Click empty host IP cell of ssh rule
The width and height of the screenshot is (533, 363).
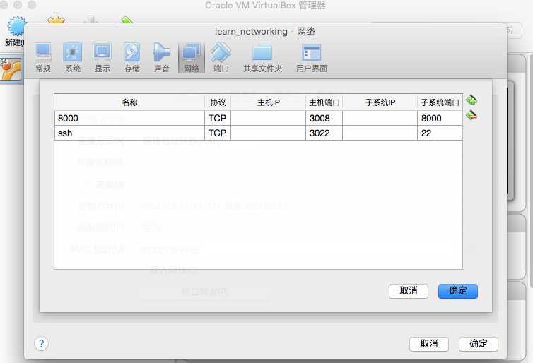[268, 133]
